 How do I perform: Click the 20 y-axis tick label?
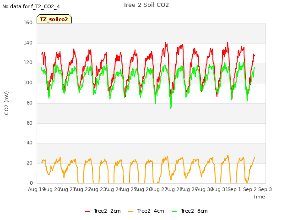[29, 163]
